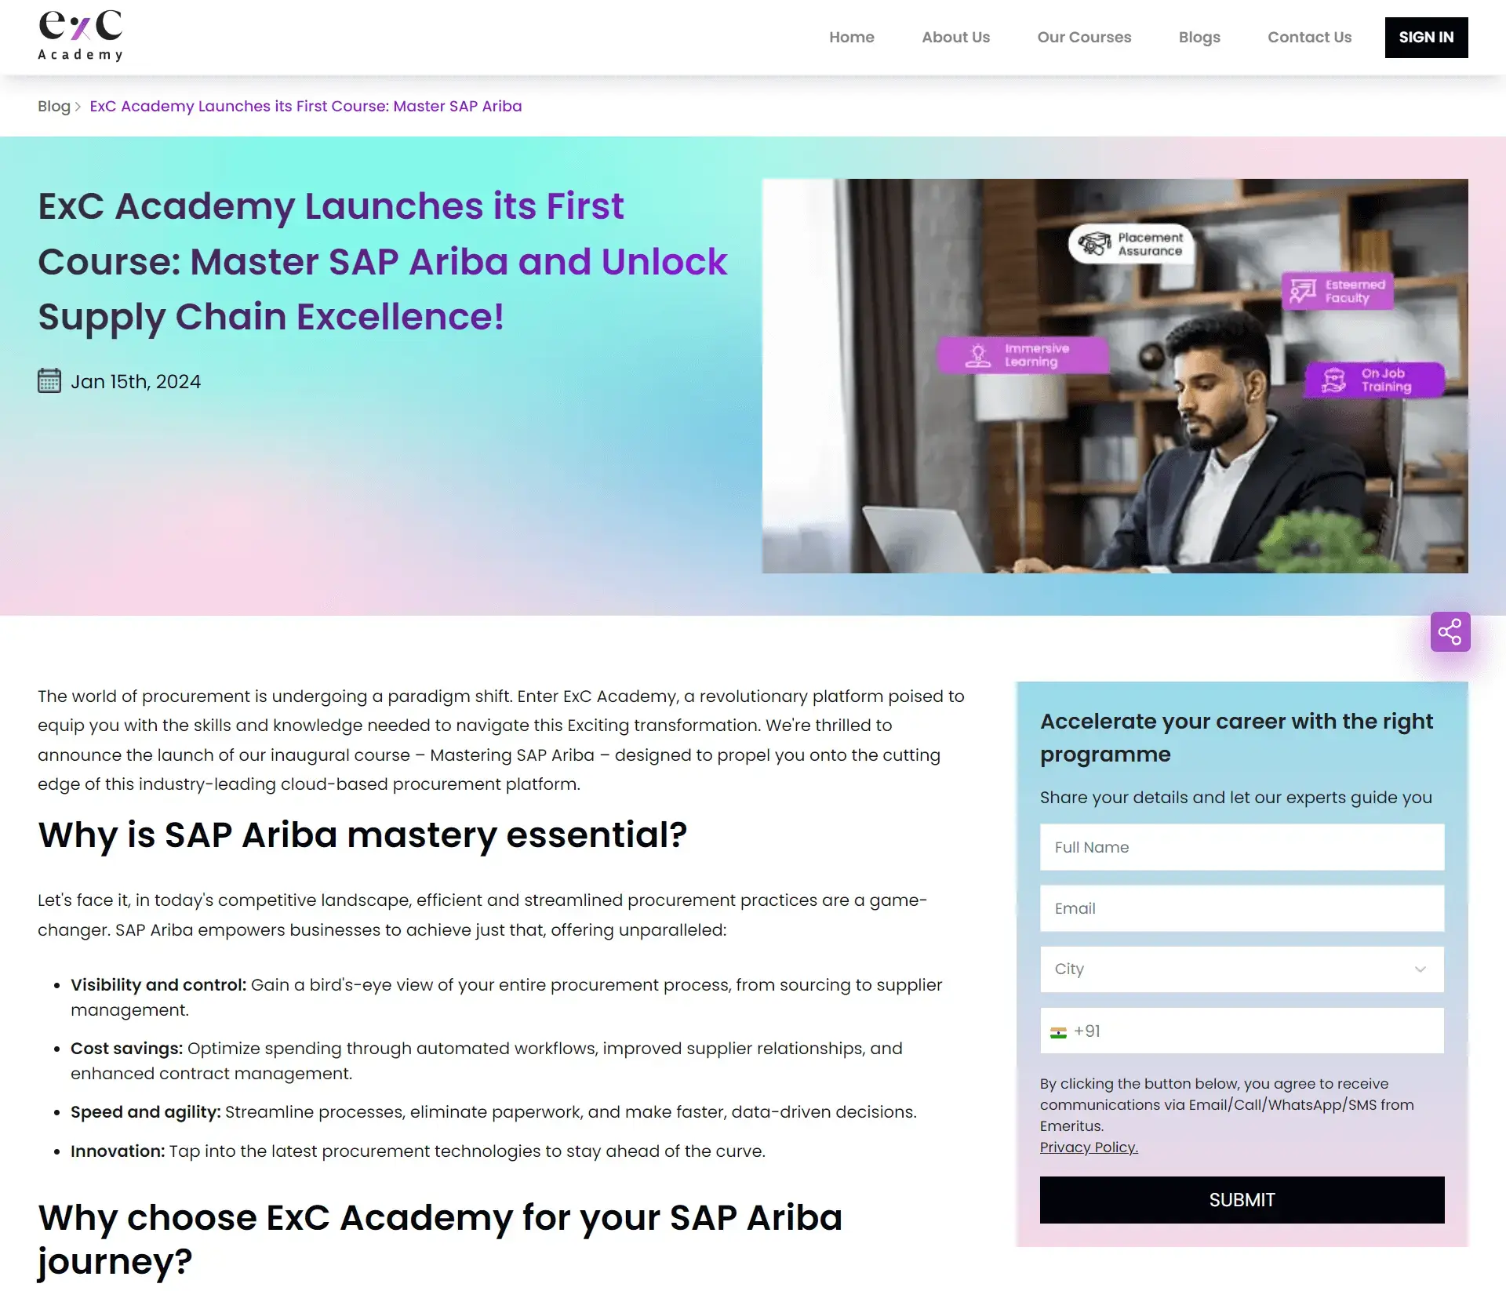Click 'Share your details and let our experts guide you'
This screenshot has height=1291, width=1506.
point(1235,798)
